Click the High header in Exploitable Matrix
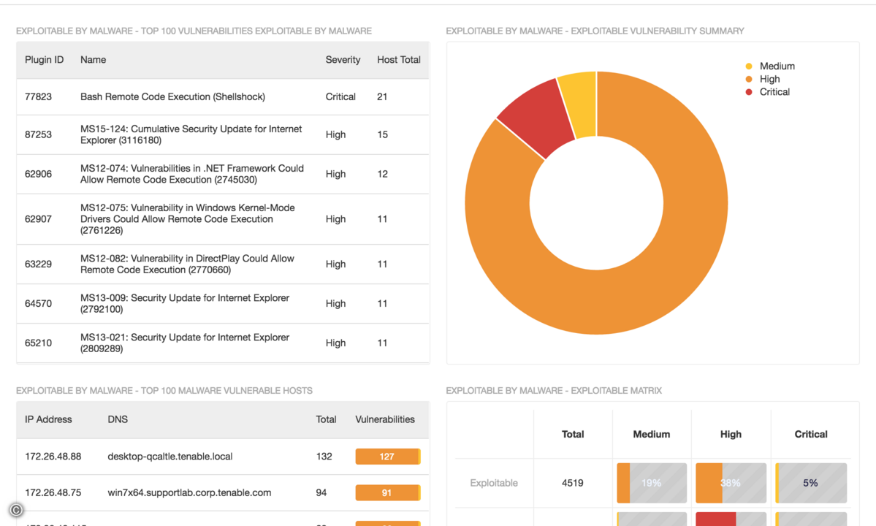The width and height of the screenshot is (876, 526). (x=731, y=434)
